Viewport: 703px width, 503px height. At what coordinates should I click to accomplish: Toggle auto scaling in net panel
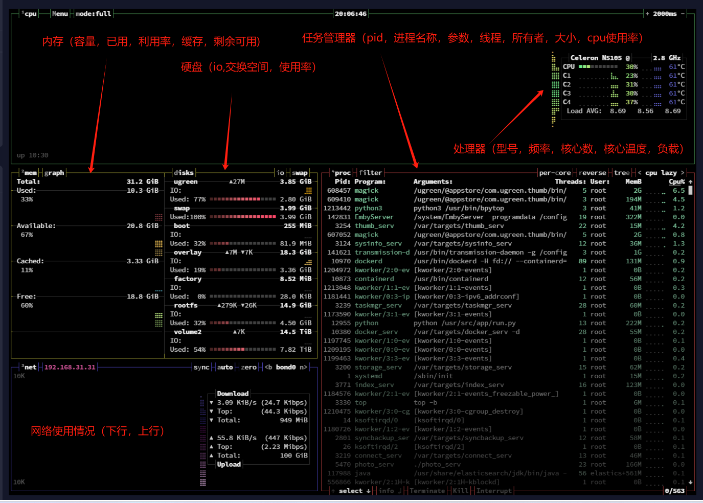point(225,367)
